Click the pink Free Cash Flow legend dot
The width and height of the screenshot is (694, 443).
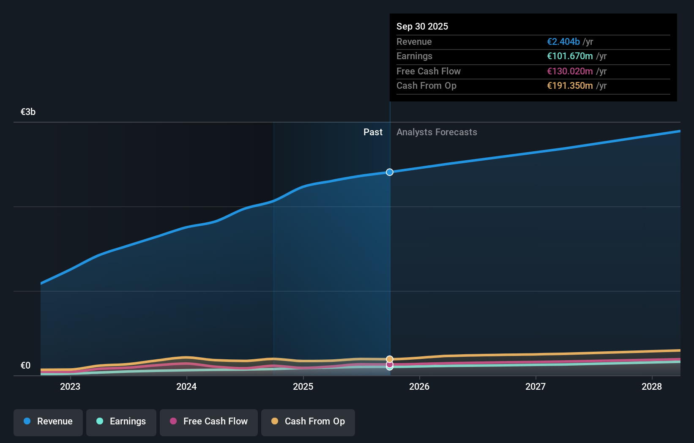click(173, 421)
